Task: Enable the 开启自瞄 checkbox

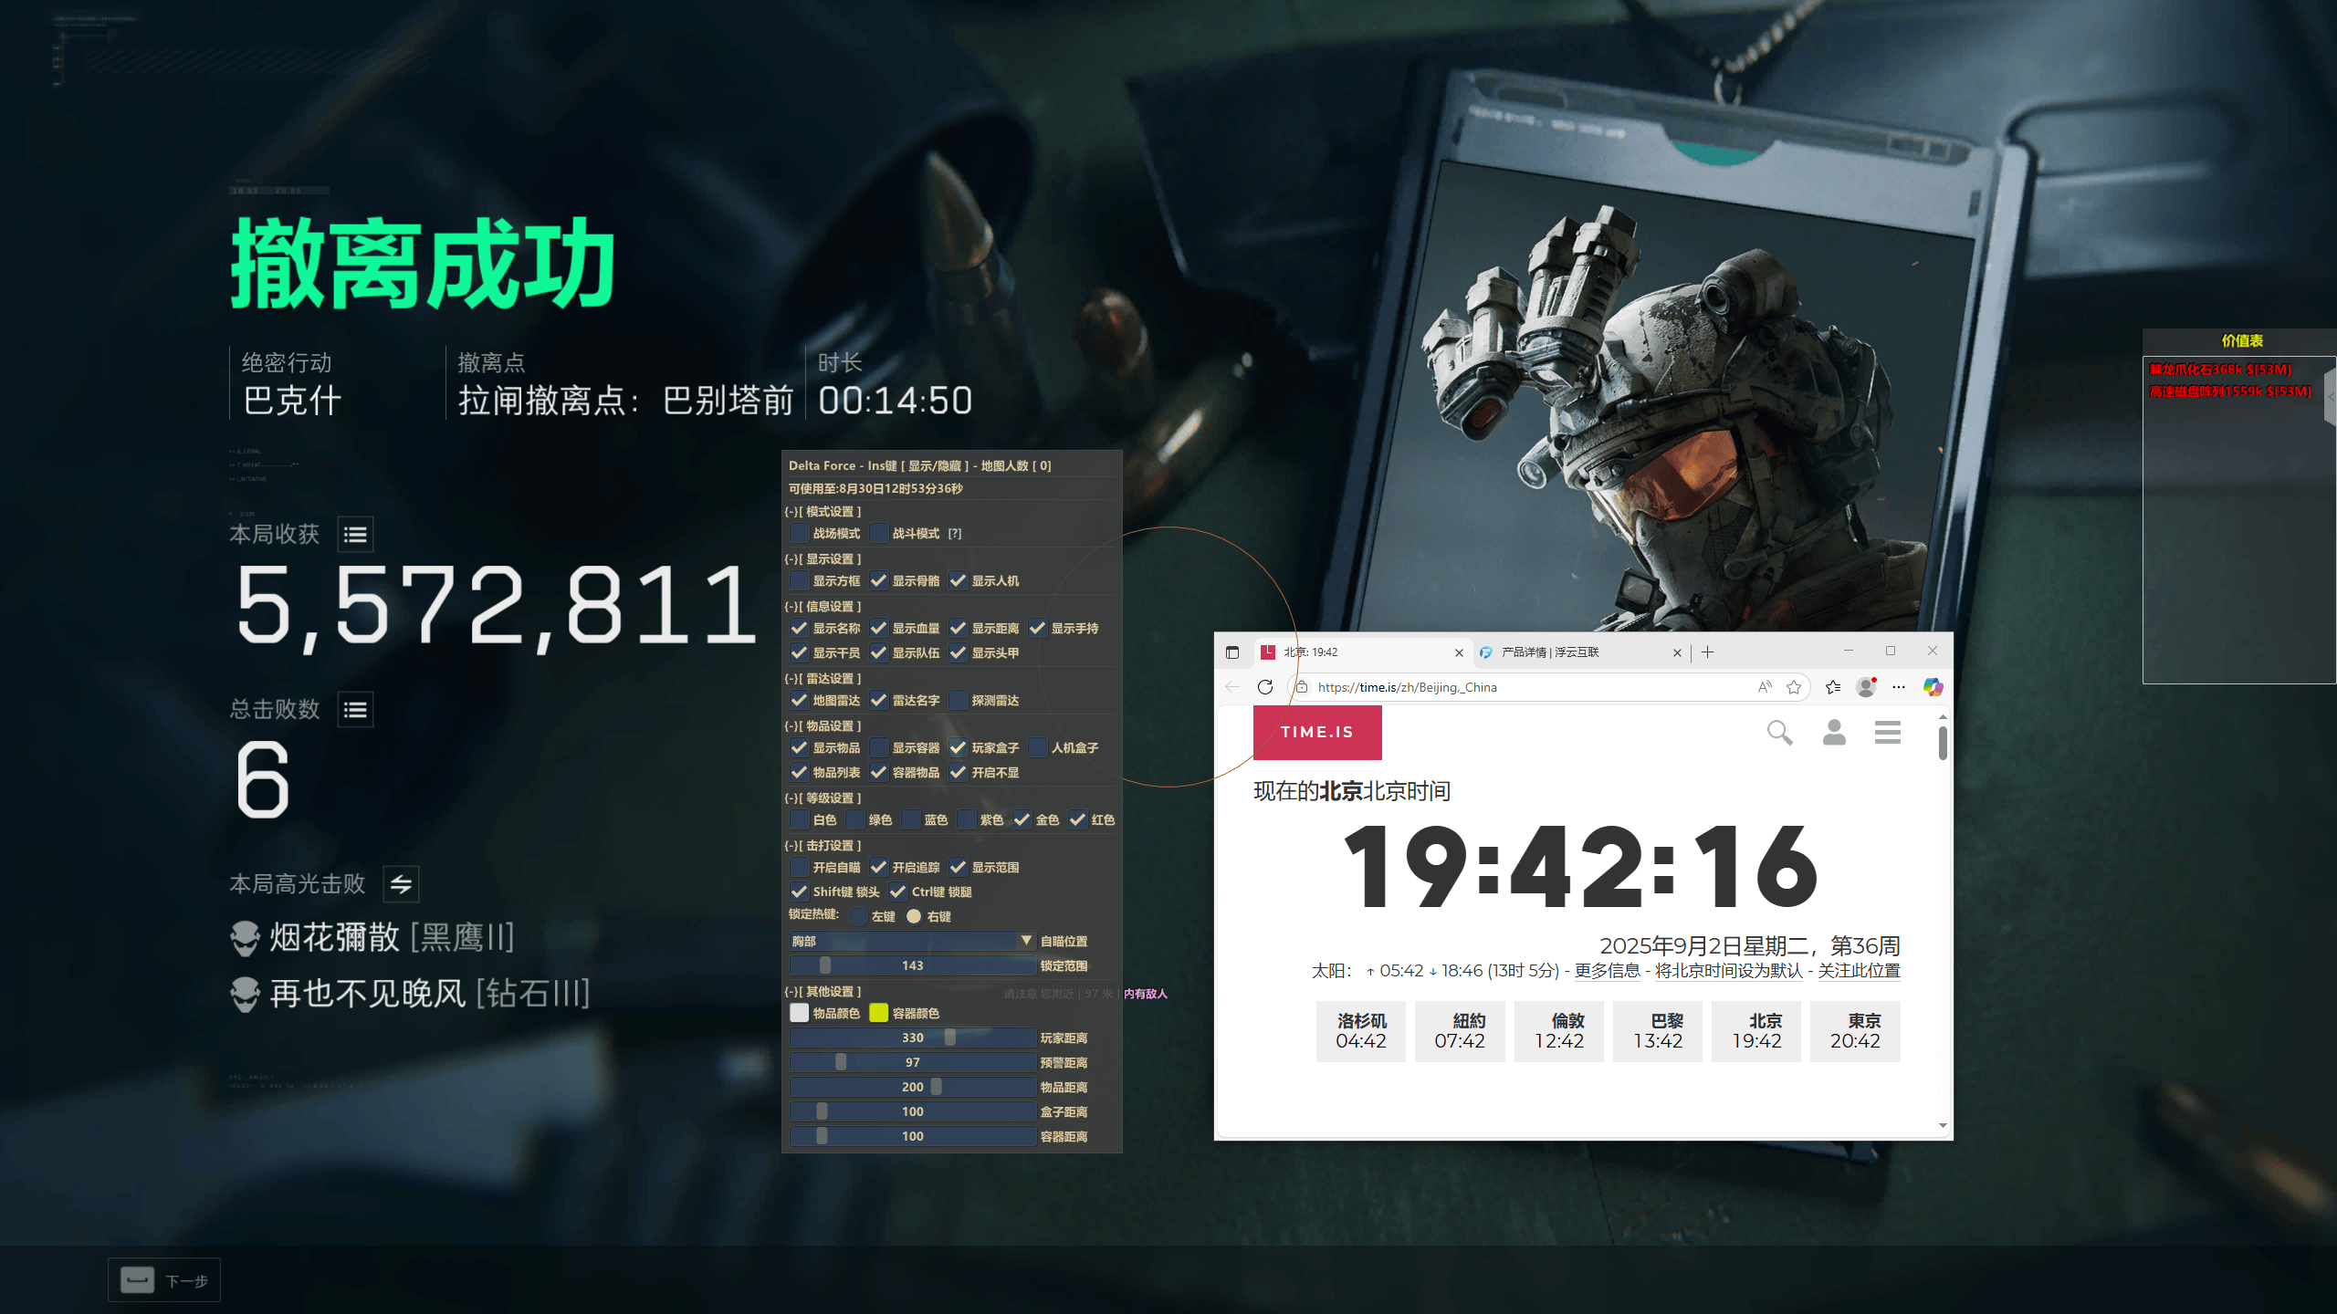Action: tap(799, 868)
